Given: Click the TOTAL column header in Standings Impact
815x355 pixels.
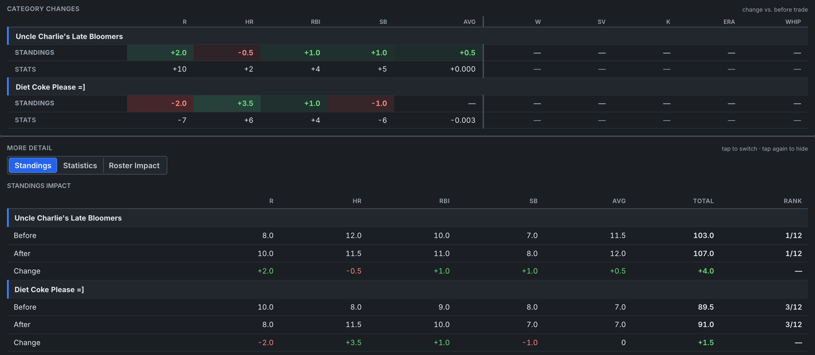Looking at the screenshot, I should 703,201.
